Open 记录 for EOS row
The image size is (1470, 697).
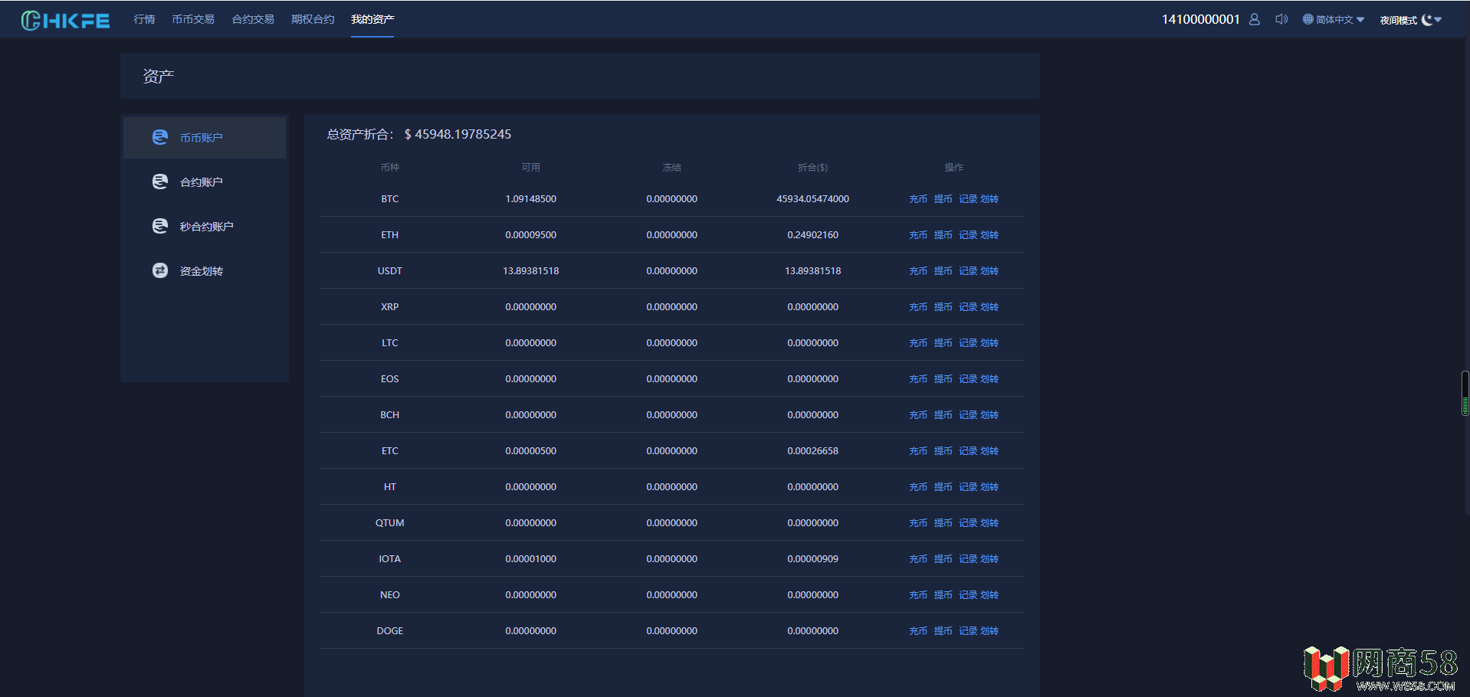968,379
